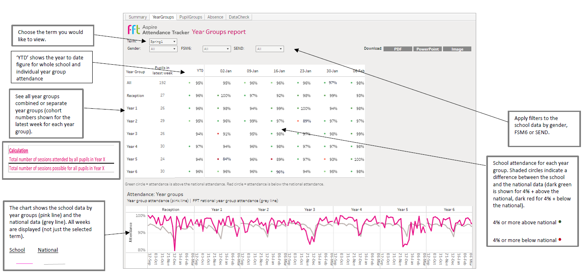Download report as Image
This screenshot has width=585, height=280.
(x=457, y=49)
